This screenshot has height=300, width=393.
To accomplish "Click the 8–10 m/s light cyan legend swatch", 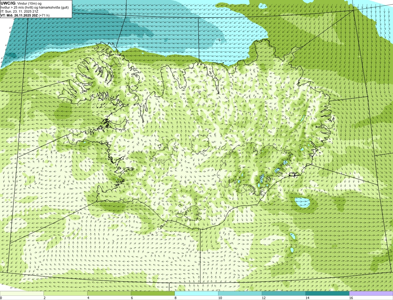I will [x=196, y=294].
